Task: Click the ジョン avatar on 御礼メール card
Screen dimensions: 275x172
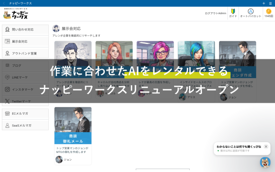Action: (59, 160)
